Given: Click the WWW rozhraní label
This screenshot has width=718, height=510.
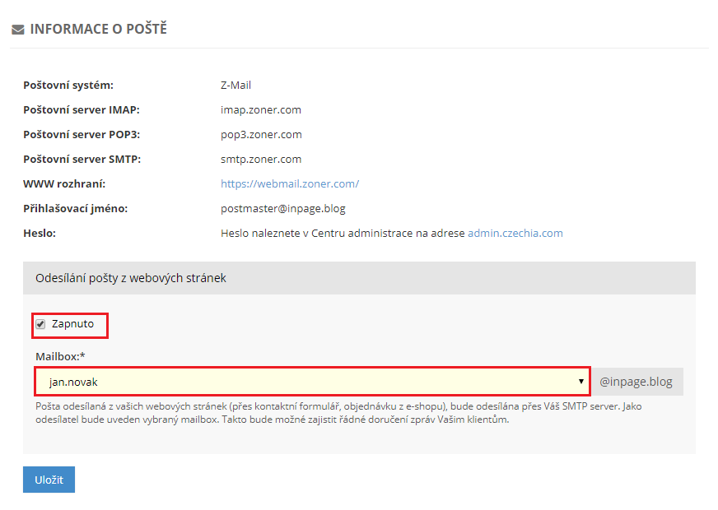Looking at the screenshot, I should tap(64, 183).
